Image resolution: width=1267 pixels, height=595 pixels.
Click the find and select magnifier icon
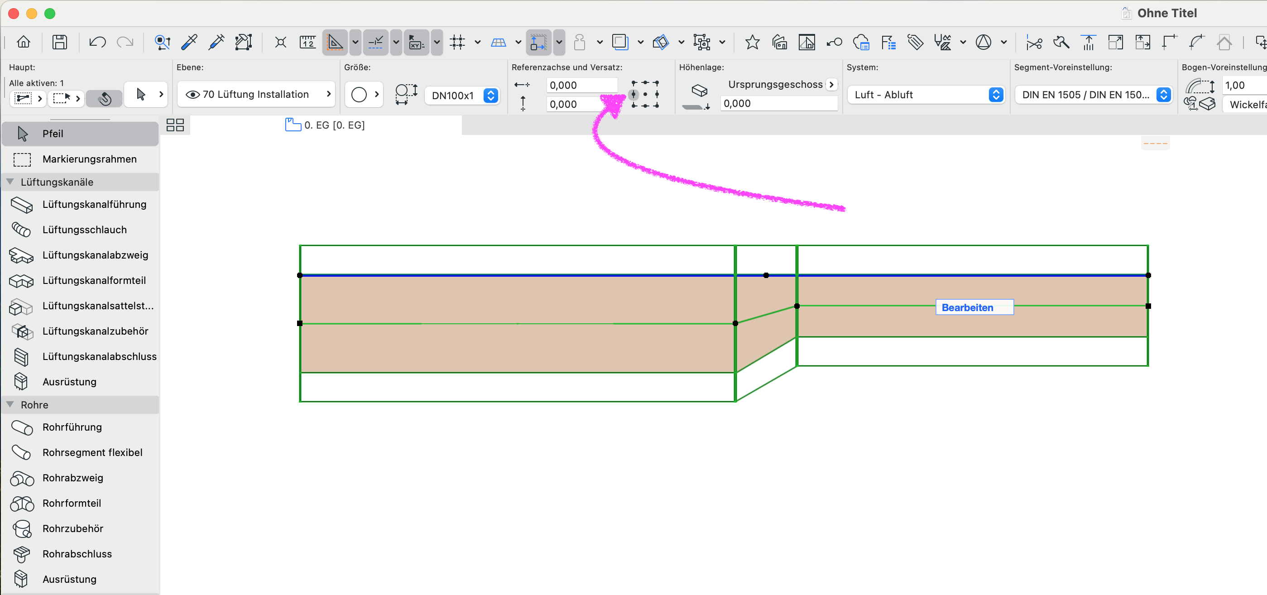coord(162,42)
